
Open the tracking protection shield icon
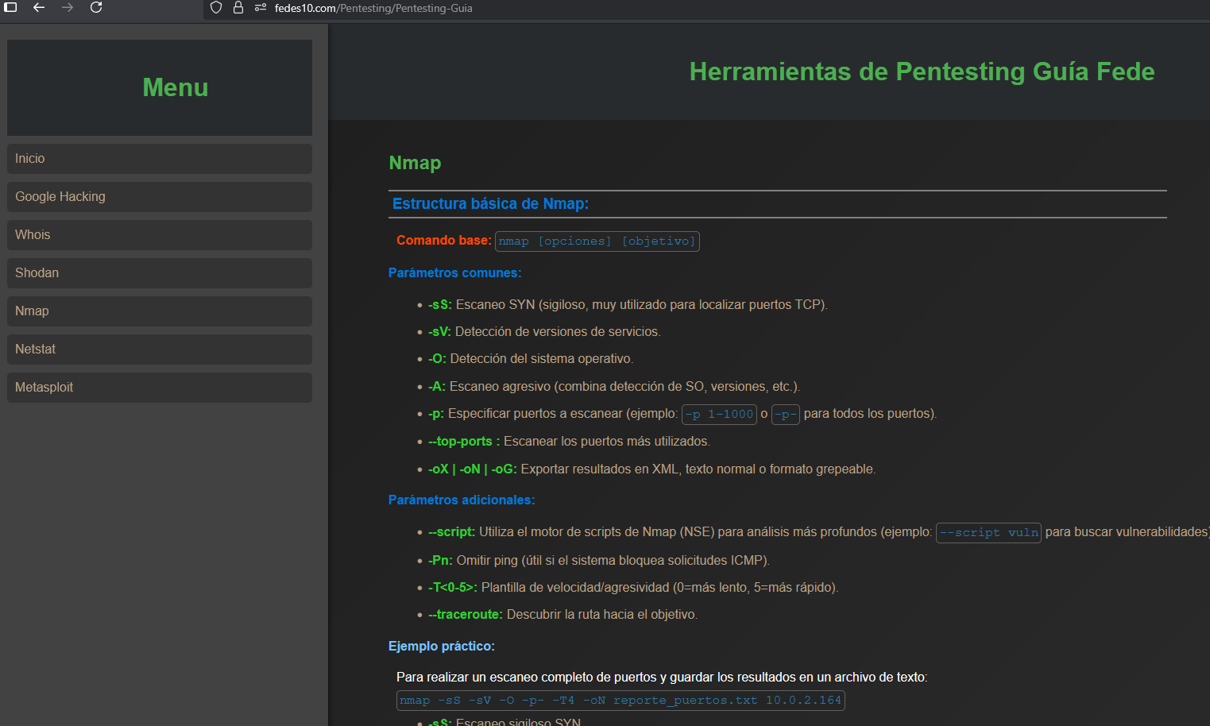(x=215, y=8)
